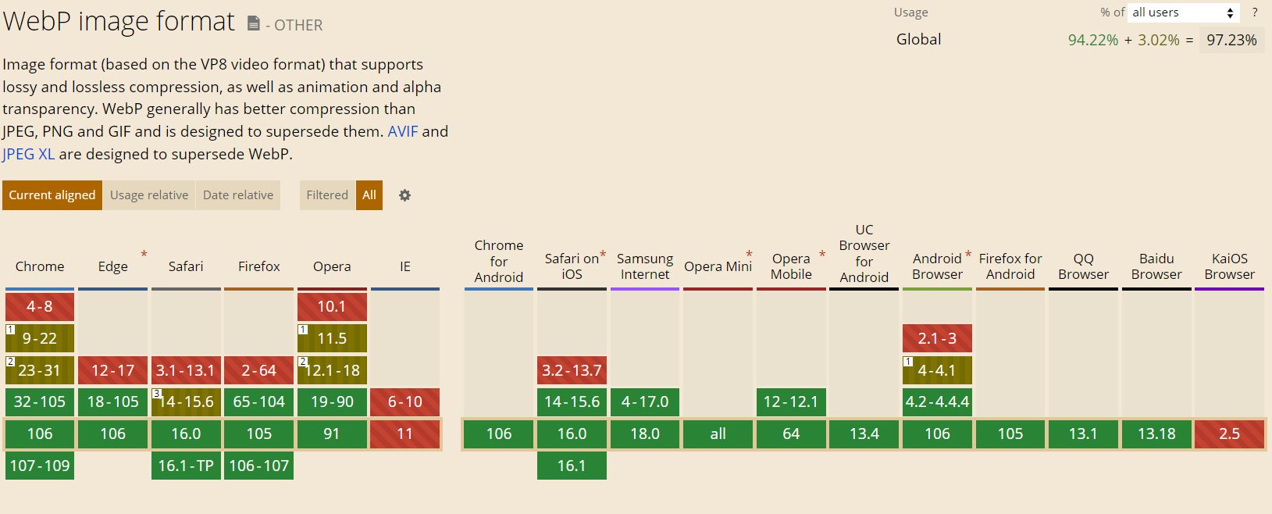Select the All browsers tab
The image size is (1272, 514).
coord(369,195)
